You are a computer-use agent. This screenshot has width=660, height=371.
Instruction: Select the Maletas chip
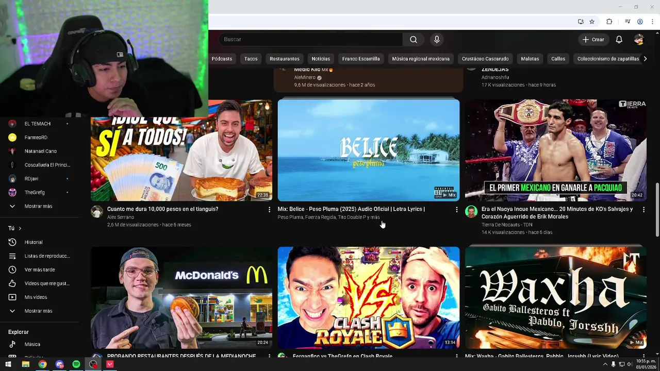pos(530,59)
